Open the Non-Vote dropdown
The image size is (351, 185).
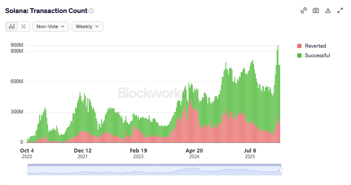click(51, 26)
